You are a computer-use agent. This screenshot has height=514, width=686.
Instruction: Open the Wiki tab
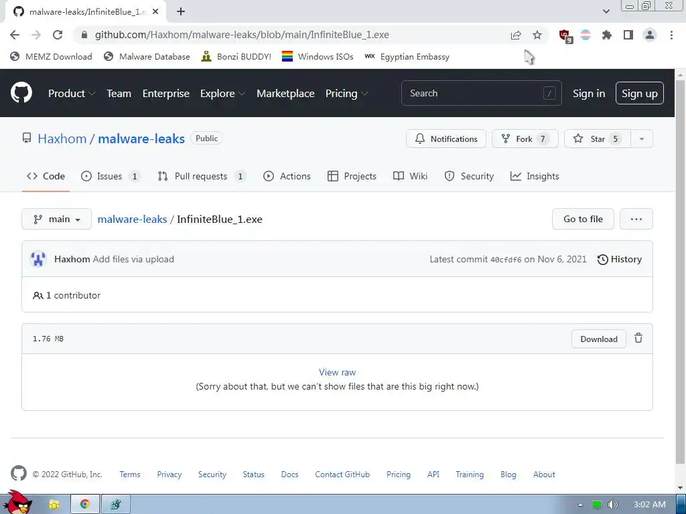[x=411, y=176]
